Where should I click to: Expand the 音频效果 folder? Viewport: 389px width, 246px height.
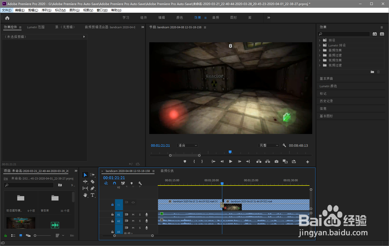pyautogui.click(x=319, y=50)
